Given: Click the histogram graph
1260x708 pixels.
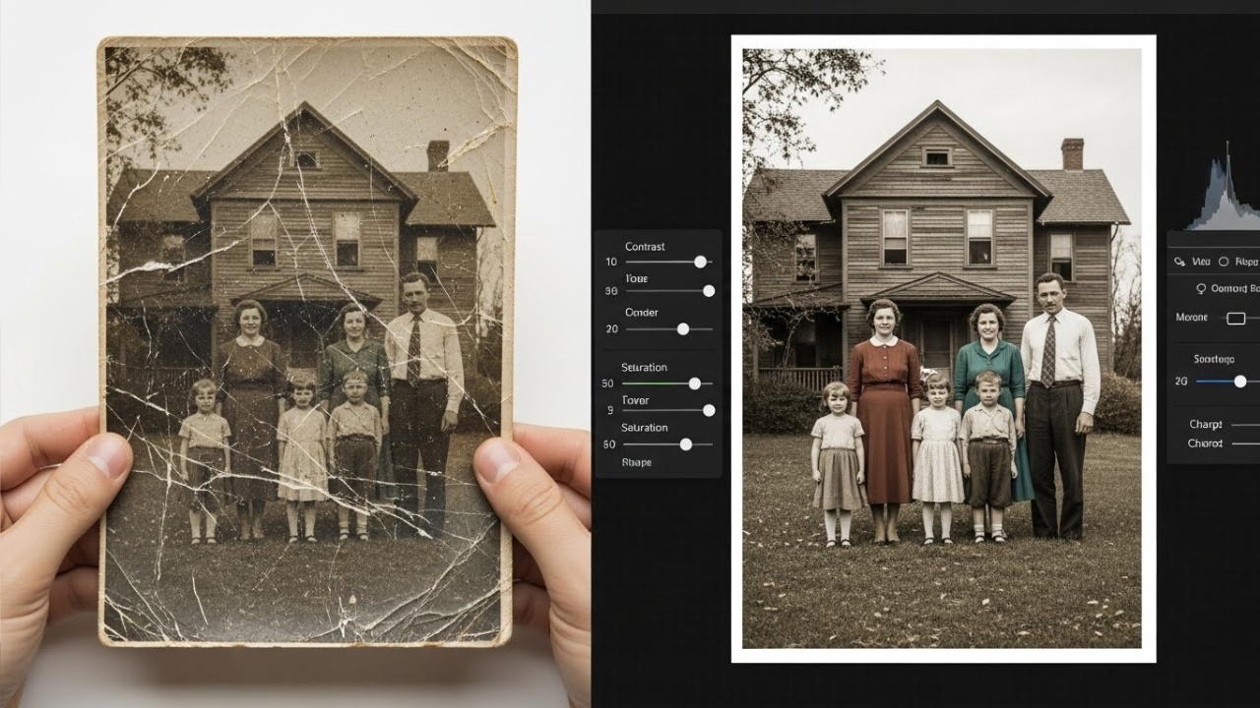Looking at the screenshot, I should (1224, 187).
